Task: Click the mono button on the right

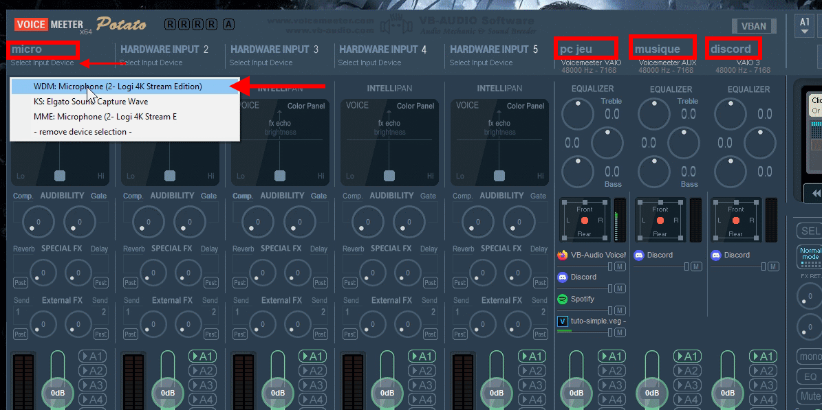Action: pos(810,357)
